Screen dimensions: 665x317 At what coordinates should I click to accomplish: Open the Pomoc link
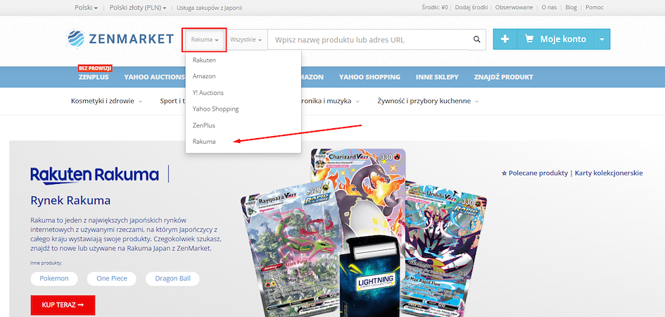click(595, 7)
